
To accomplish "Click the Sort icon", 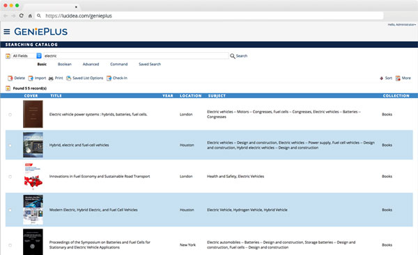I will (382, 79).
